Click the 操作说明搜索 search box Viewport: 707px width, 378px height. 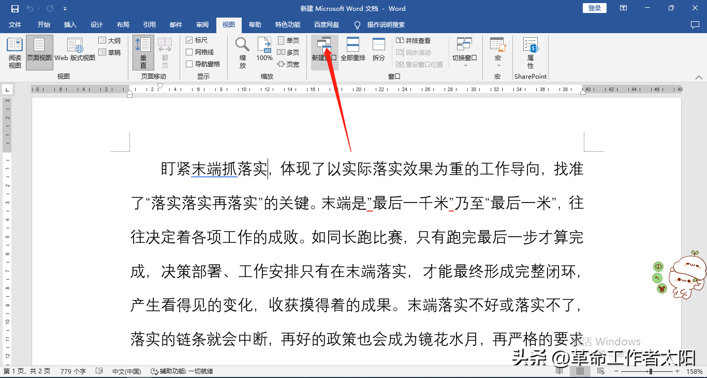tap(379, 25)
